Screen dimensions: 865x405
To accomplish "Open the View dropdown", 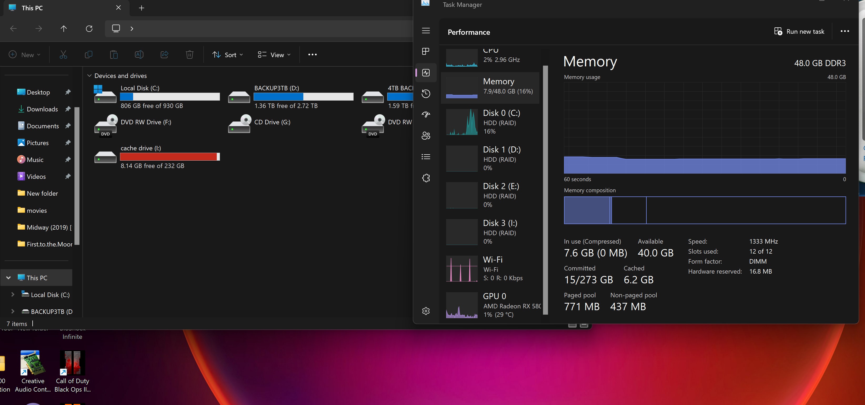I will [x=274, y=55].
